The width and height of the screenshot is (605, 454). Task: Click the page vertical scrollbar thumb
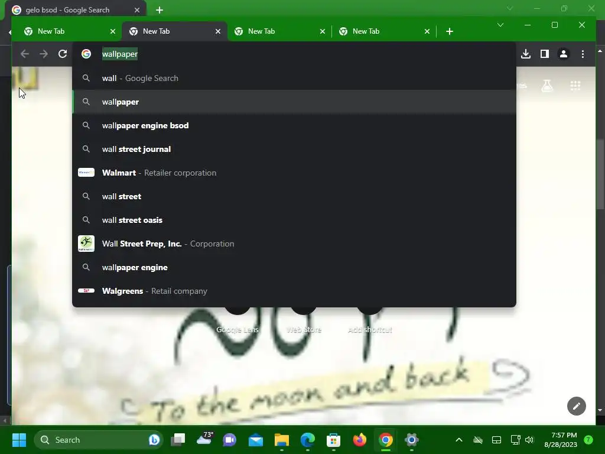(600, 174)
